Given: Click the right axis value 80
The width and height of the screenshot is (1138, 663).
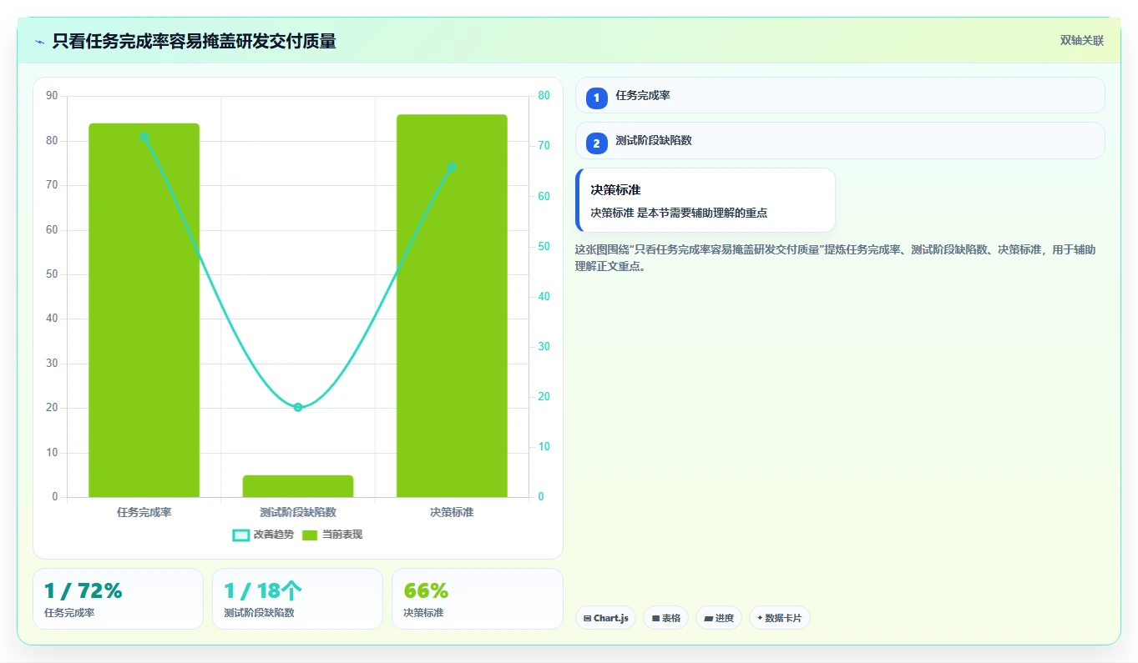Looking at the screenshot, I should (x=544, y=96).
